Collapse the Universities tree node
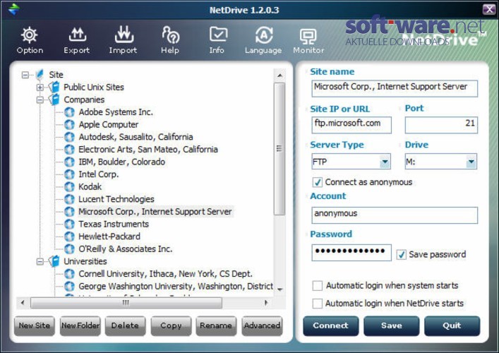The height and width of the screenshot is (353, 499). point(40,261)
